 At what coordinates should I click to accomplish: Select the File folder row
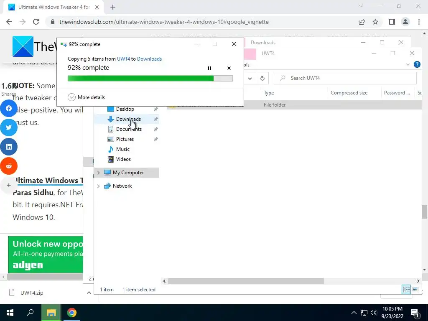294,105
